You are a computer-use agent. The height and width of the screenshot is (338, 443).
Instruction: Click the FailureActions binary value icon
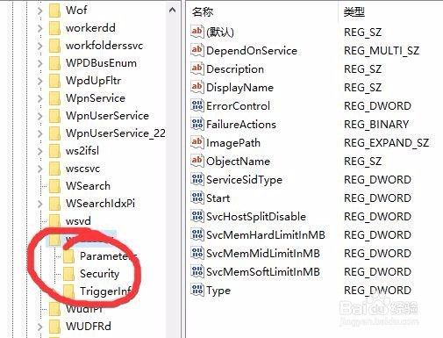[196, 124]
